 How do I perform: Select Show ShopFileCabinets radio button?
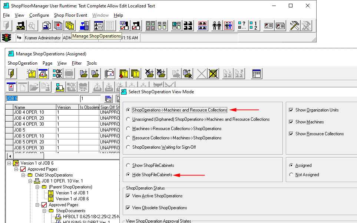(128, 165)
